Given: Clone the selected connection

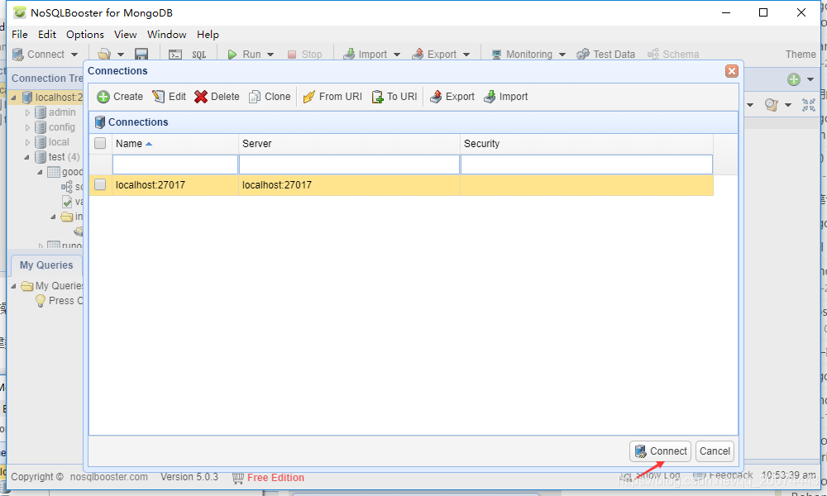Looking at the screenshot, I should coord(270,97).
